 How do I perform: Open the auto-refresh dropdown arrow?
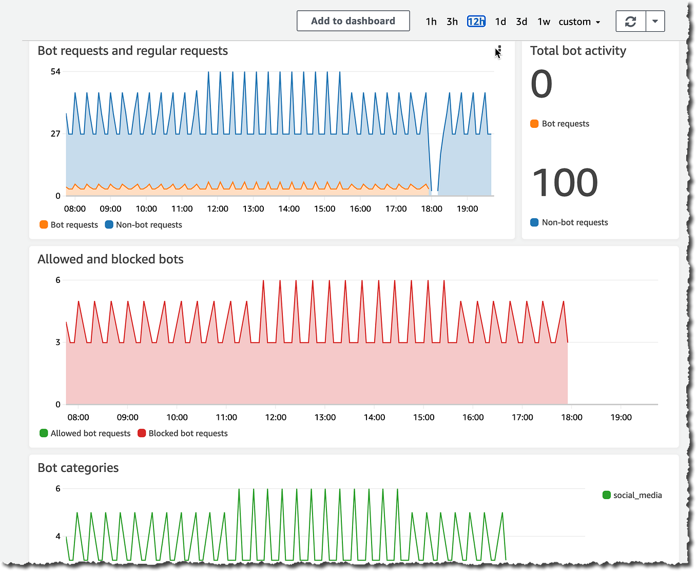pos(655,21)
